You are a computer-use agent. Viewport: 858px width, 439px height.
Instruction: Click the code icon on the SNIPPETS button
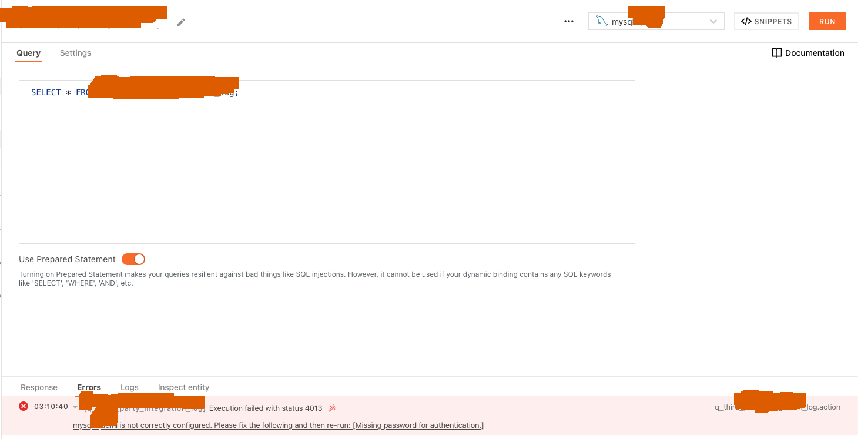[x=748, y=21]
